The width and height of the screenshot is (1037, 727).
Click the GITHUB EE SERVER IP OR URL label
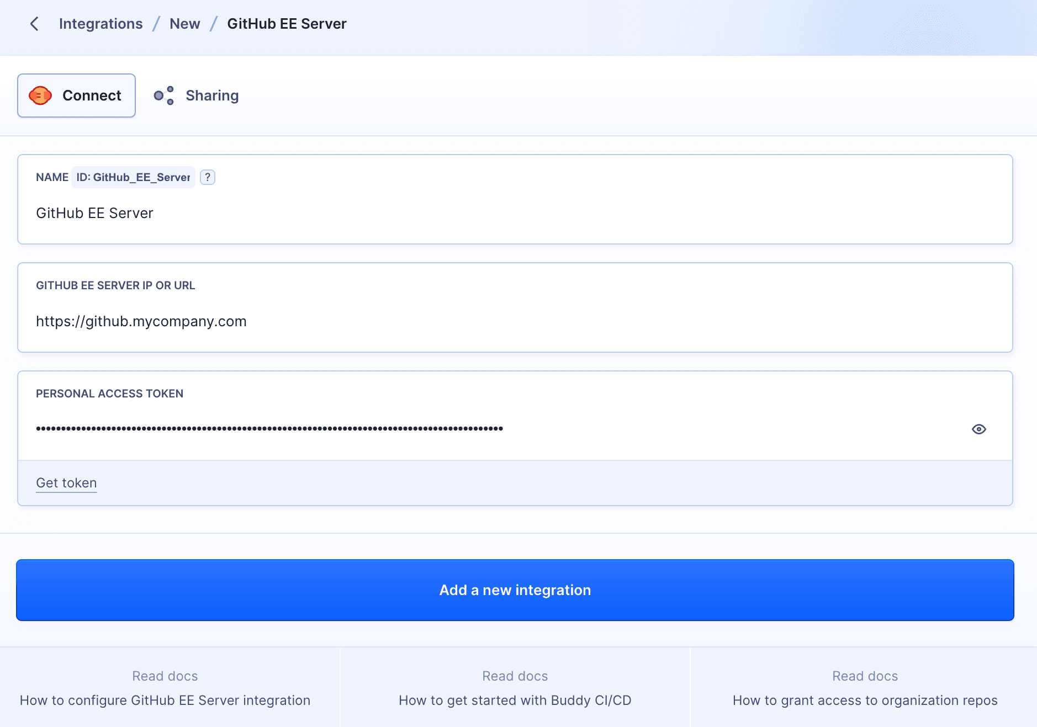click(x=115, y=285)
